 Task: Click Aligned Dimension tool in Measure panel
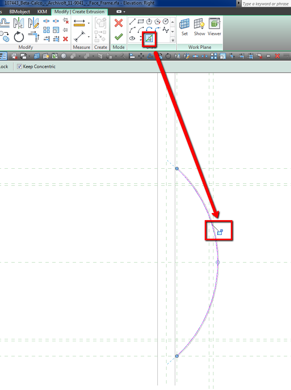79,37
